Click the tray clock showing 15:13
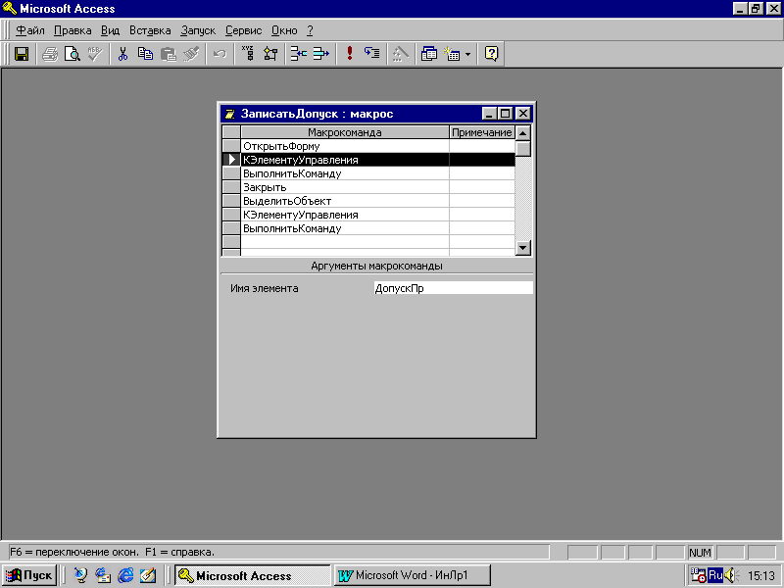Screen dimensions: 784x588 tap(761, 576)
